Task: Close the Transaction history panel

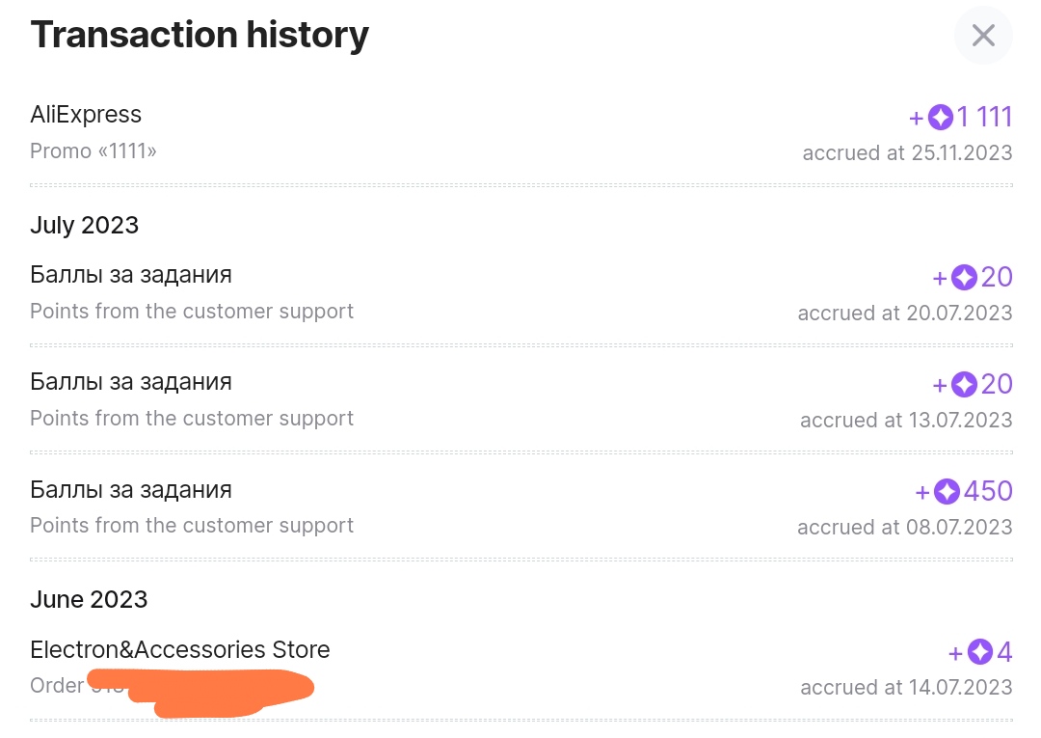Action: click(982, 36)
